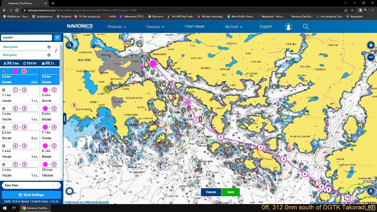Zoom out with the minus button
This screenshot has width=377, height=212.
point(371,57)
